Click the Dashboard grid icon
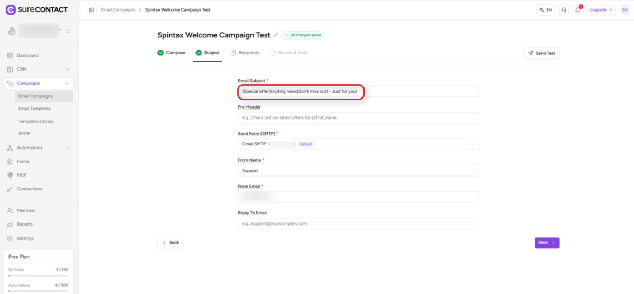 pos(11,55)
